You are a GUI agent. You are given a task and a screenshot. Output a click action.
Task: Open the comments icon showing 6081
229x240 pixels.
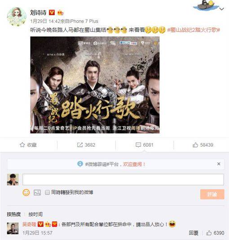point(138,145)
